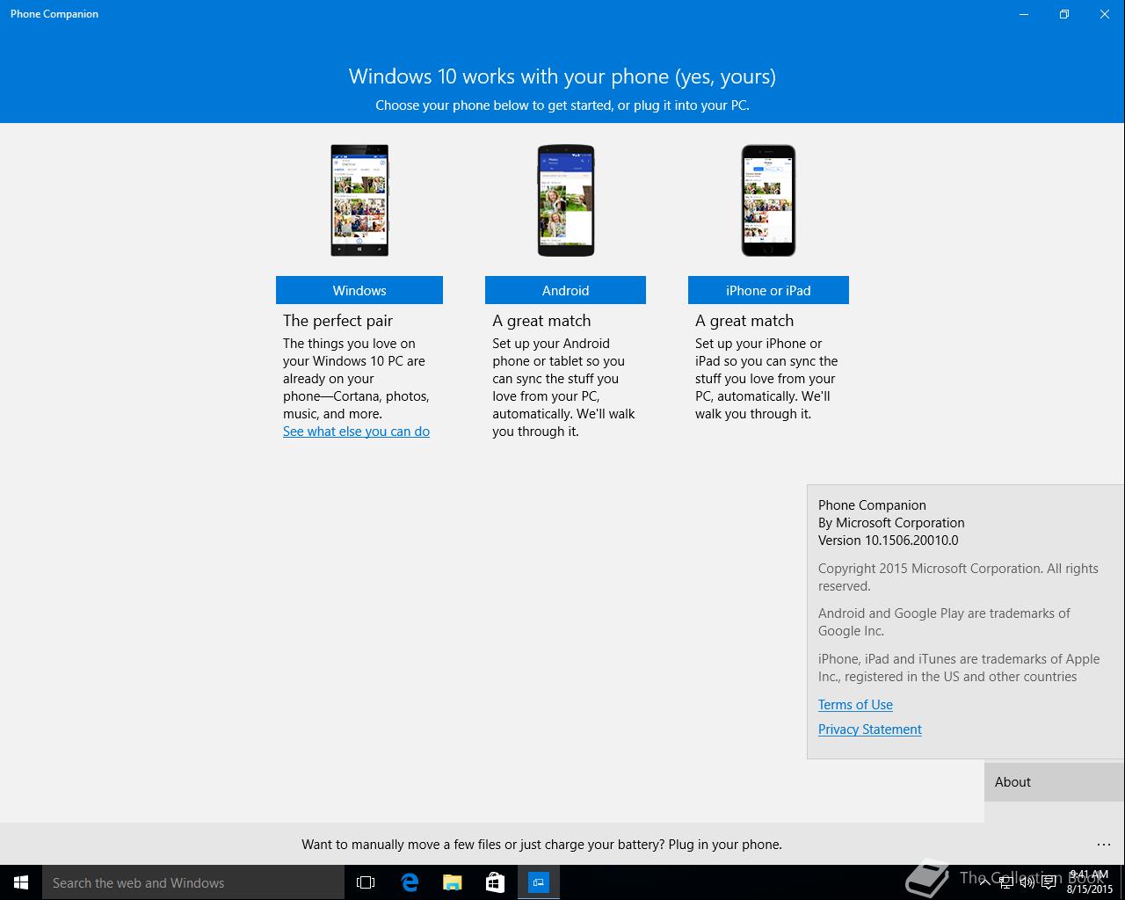Minimize the Phone Companion window
Image resolution: width=1125 pixels, height=900 pixels.
(1024, 14)
